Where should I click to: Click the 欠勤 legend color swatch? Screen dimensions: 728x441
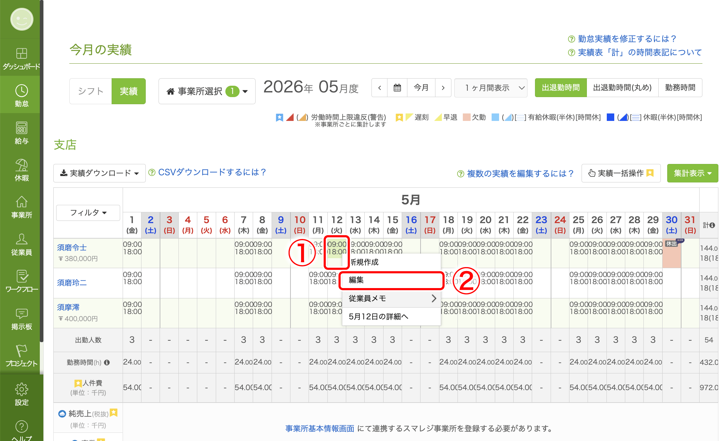point(466,117)
